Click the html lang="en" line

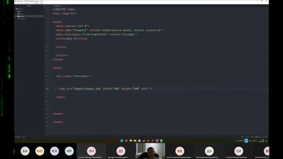pos(65,14)
